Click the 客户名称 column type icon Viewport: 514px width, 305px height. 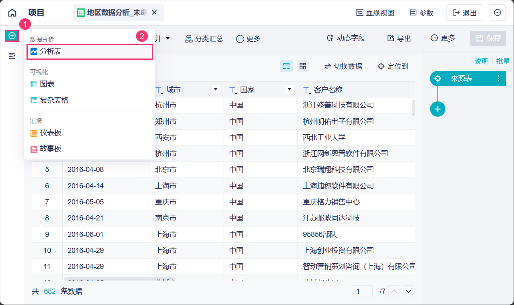click(x=307, y=90)
